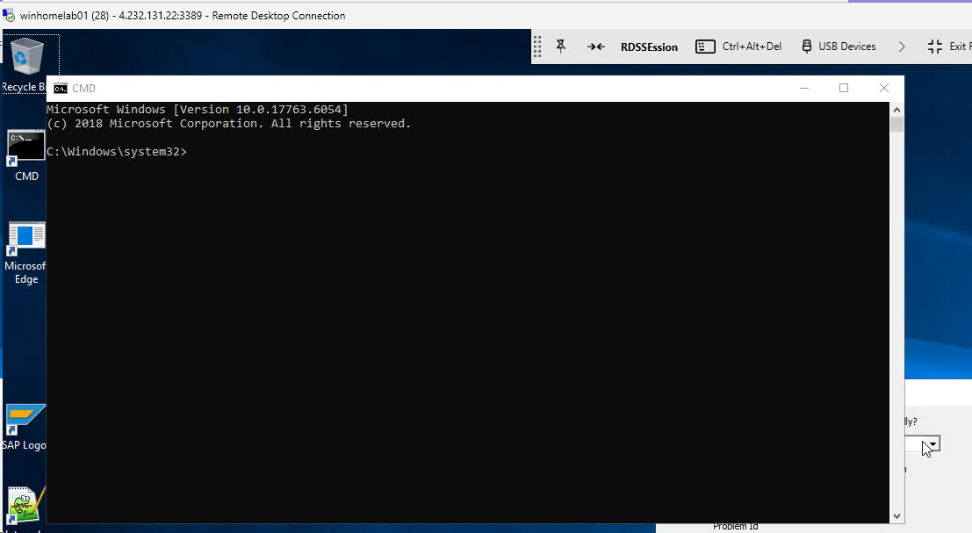Expand more toolbar options chevron
The width and height of the screenshot is (972, 533).
tap(902, 47)
